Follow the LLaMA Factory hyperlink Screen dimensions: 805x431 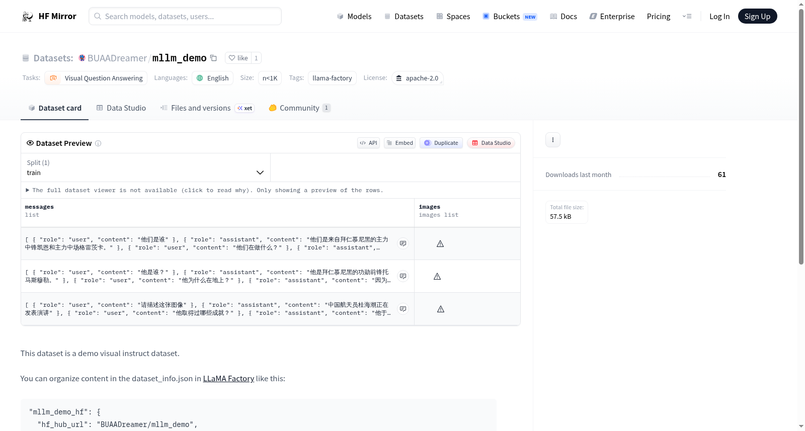(x=228, y=379)
